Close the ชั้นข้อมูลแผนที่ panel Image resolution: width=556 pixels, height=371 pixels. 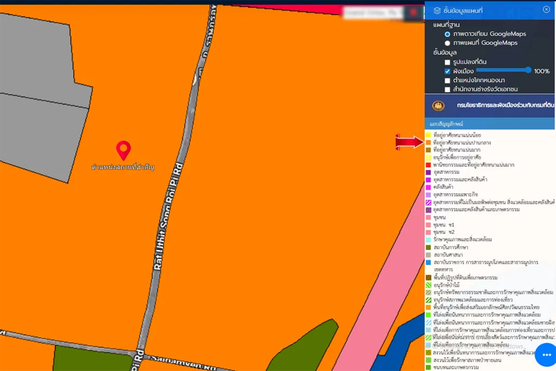(546, 10)
